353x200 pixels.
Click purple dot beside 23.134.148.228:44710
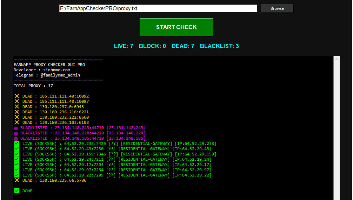tap(16, 134)
